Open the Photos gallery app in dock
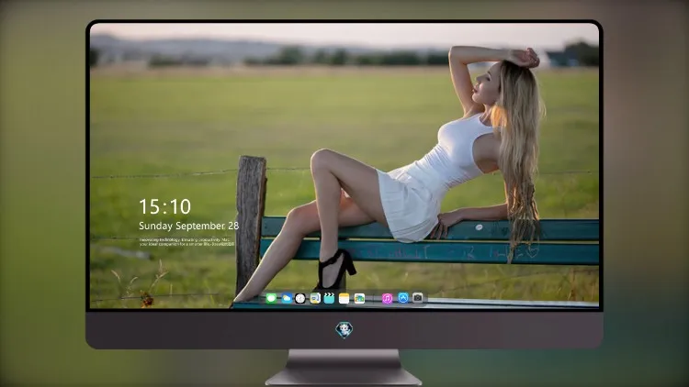Screen dimensions: 689x387 [359, 298]
